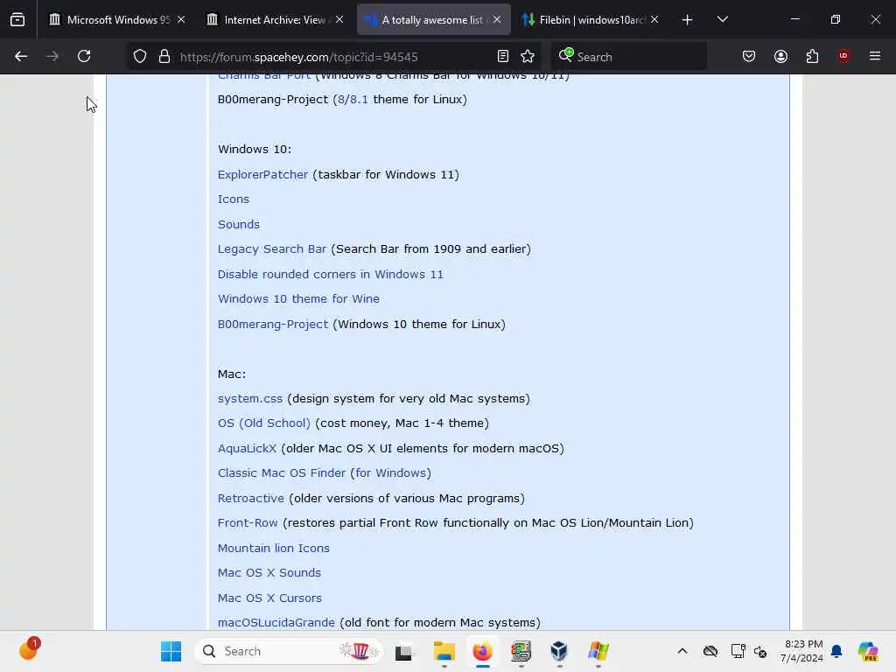896x672 pixels.
Task: Open the OneDrive cloud tray icon
Action: [710, 651]
